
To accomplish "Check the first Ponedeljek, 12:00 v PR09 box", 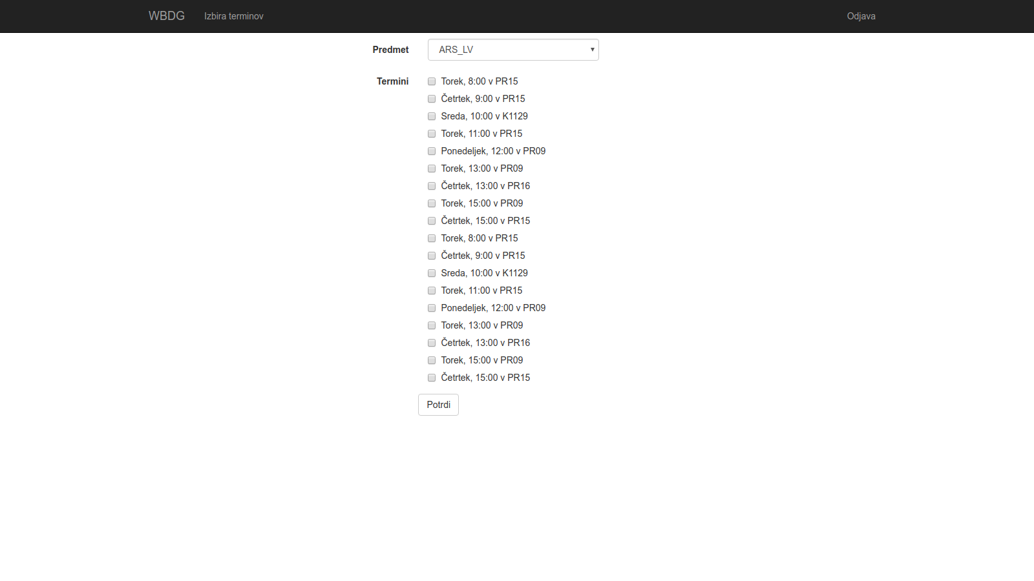I will click(x=432, y=151).
